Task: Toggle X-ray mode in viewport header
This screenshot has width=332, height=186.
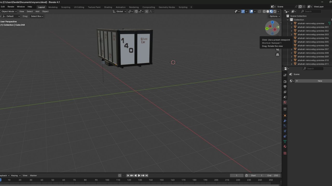Action: pos(260,11)
